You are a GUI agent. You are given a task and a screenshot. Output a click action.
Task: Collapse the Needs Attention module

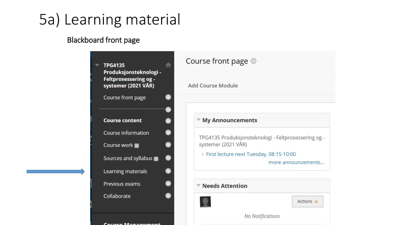198,186
